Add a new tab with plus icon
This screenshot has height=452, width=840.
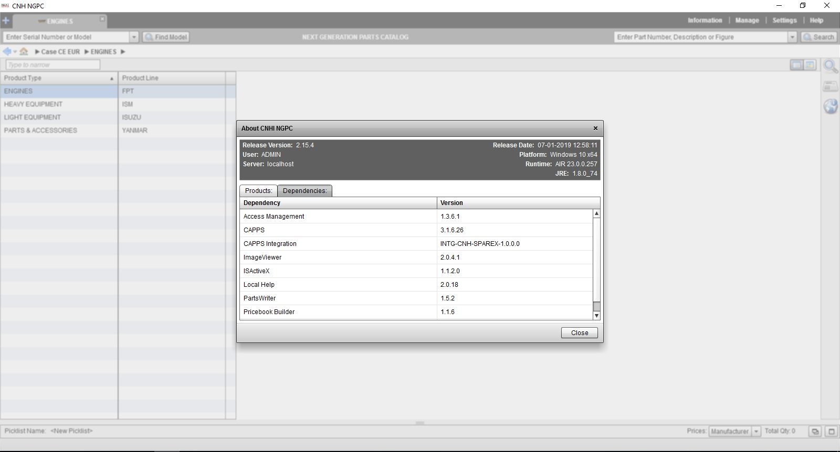[x=6, y=21]
